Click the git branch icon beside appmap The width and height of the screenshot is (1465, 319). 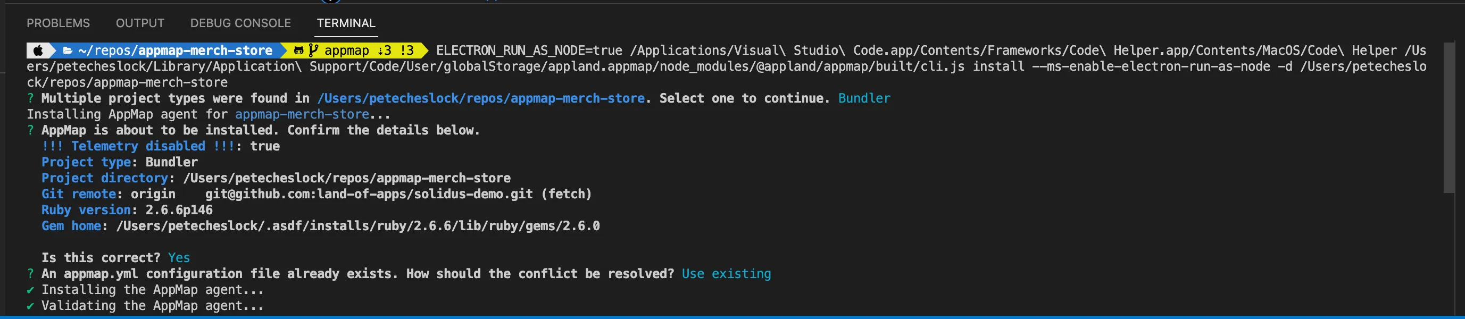tap(313, 50)
